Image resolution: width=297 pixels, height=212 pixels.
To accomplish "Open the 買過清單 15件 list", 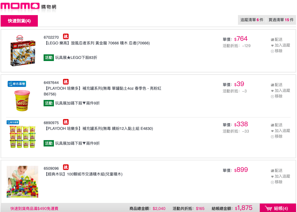I will point(281,20).
